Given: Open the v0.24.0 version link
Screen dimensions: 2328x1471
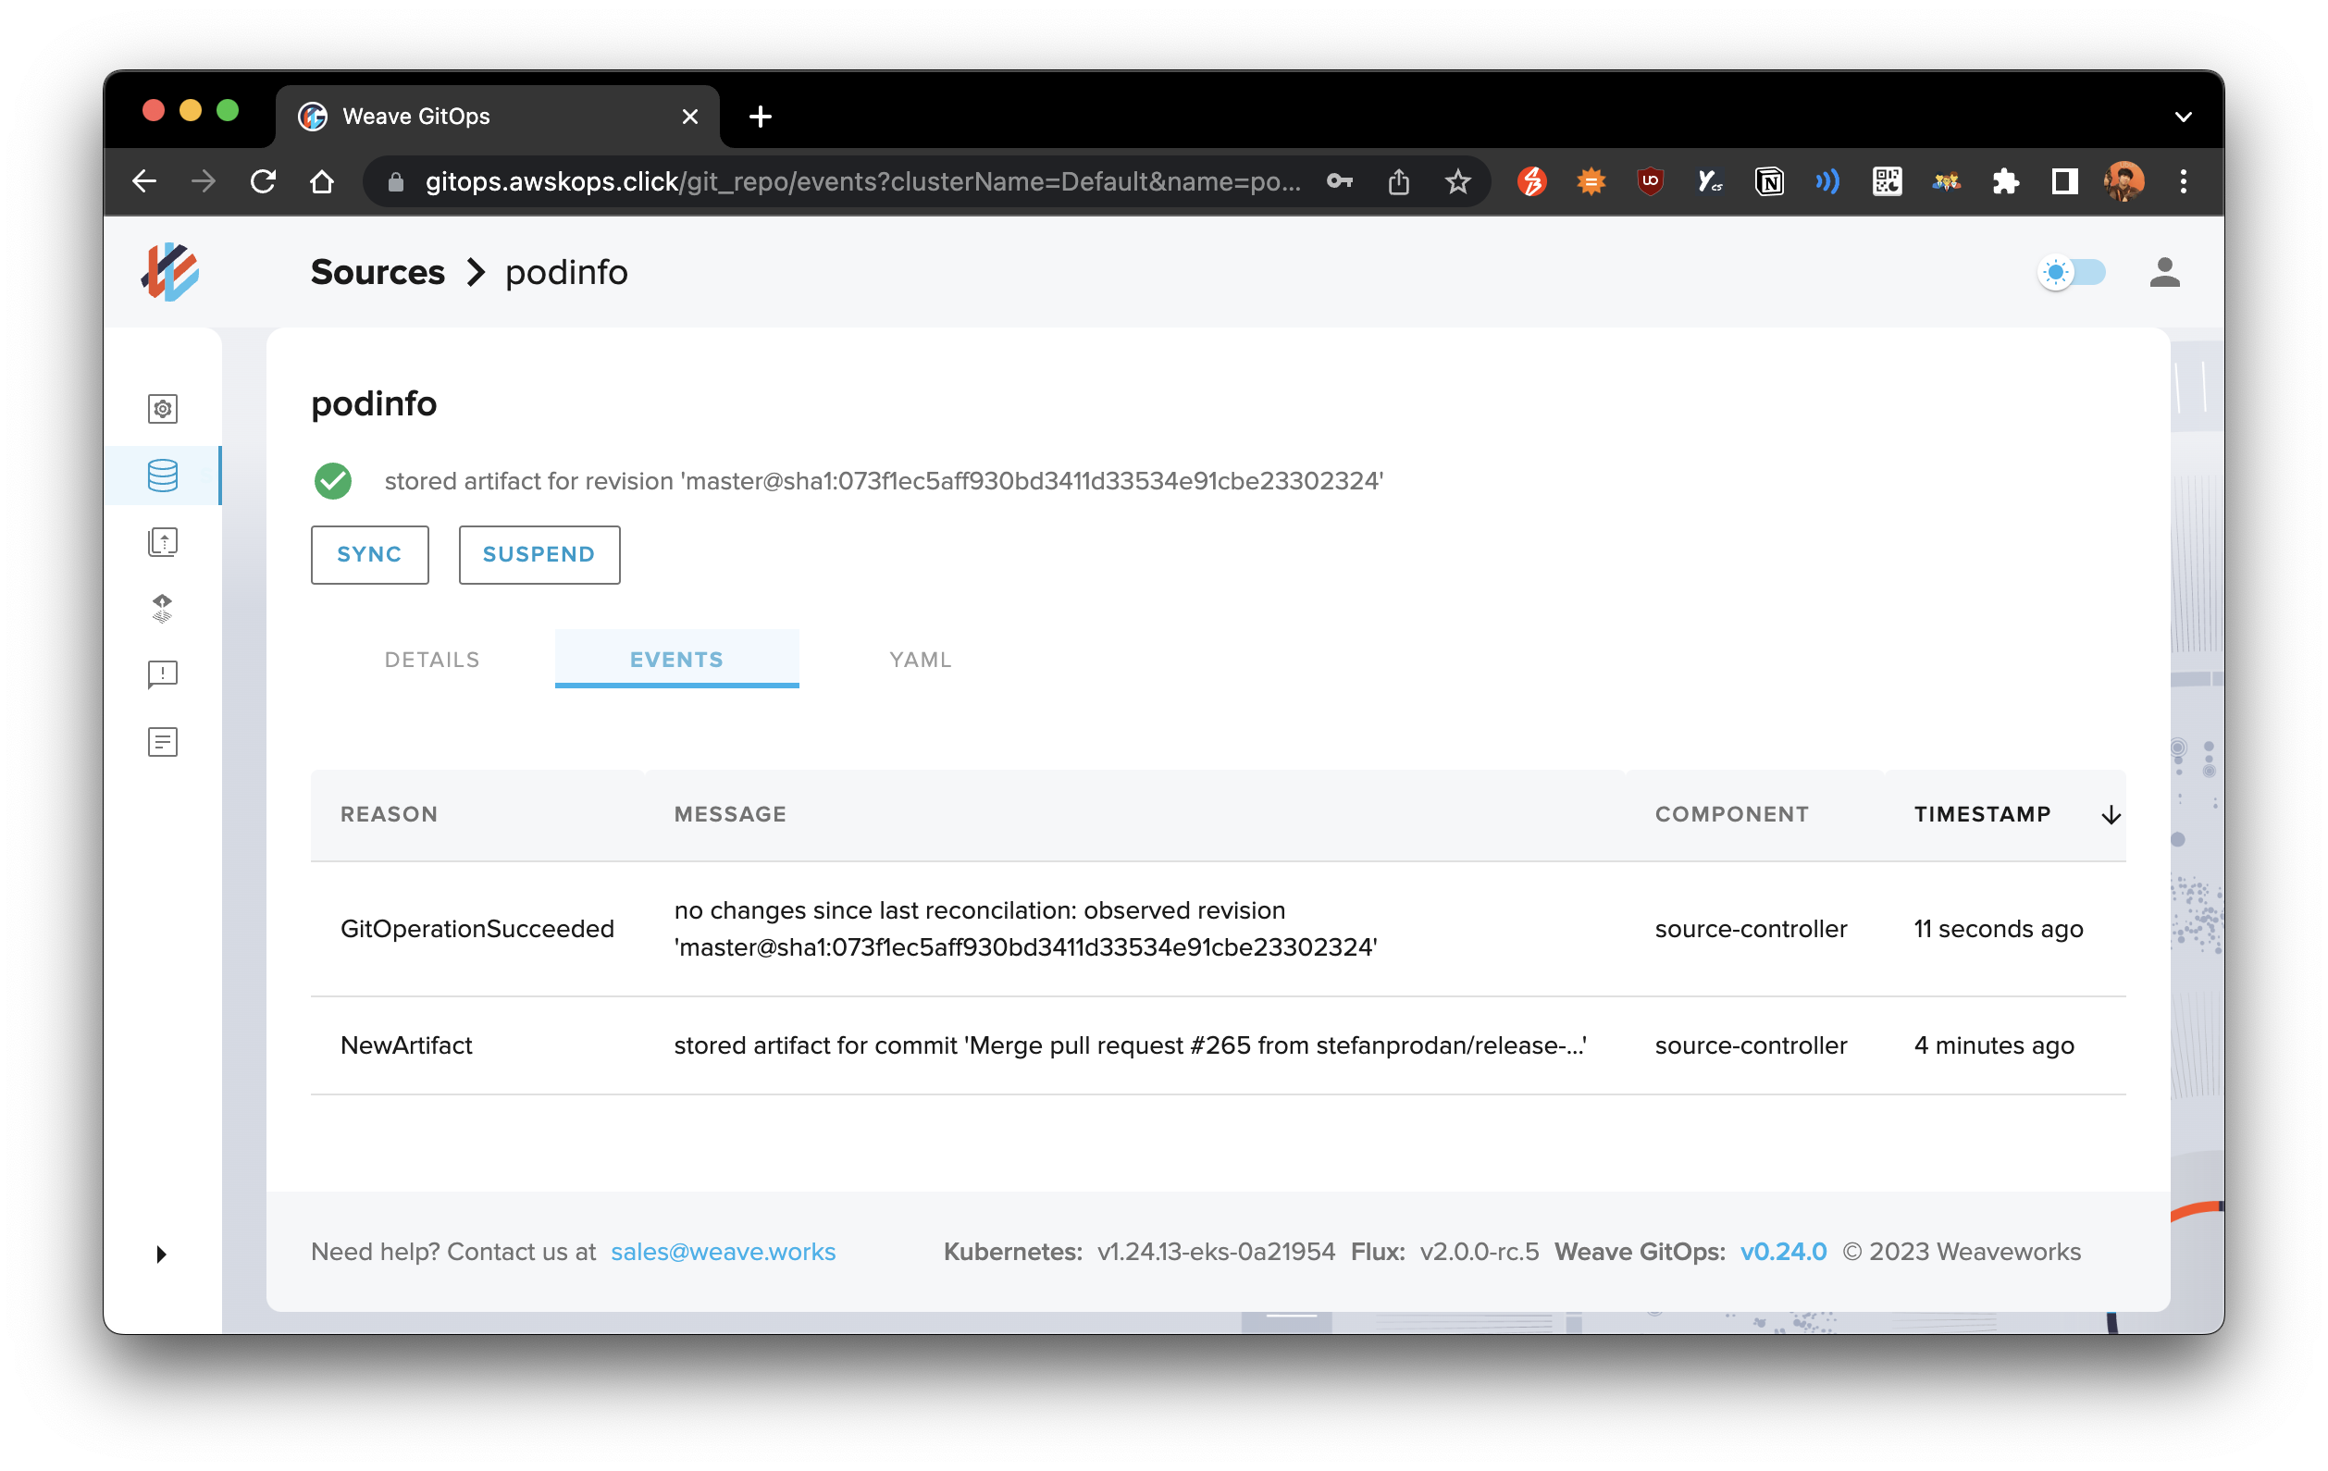Looking at the screenshot, I should (x=1783, y=1252).
